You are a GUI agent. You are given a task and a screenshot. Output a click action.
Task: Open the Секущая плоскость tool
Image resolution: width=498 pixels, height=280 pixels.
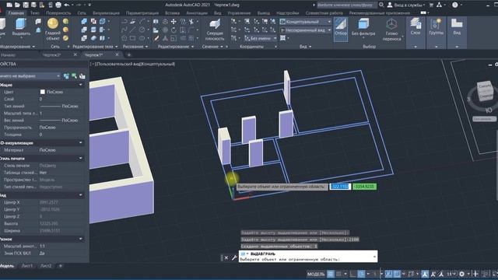point(215,30)
